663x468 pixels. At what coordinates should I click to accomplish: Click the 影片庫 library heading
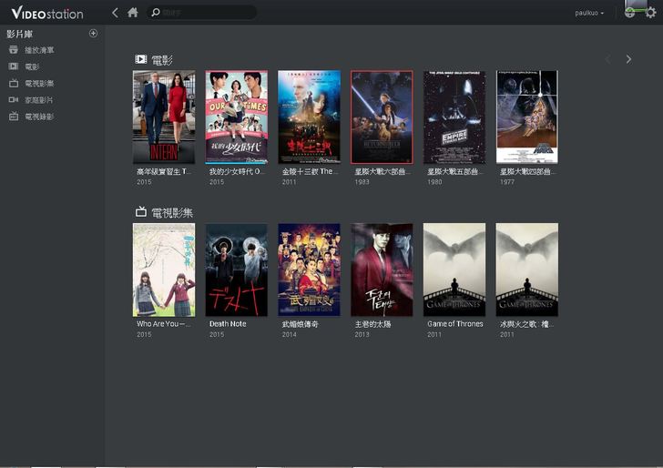(x=19, y=34)
